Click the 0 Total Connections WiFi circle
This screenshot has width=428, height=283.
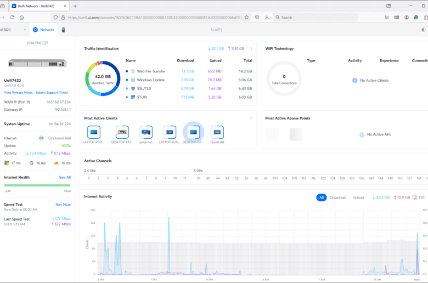tap(284, 78)
